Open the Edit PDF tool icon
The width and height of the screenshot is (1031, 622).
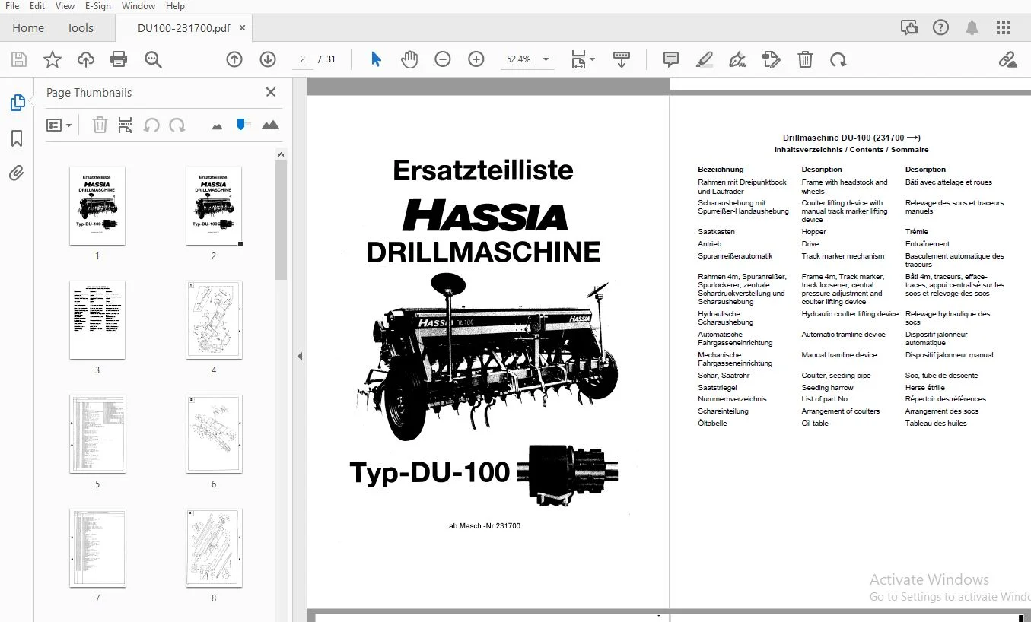click(x=771, y=59)
